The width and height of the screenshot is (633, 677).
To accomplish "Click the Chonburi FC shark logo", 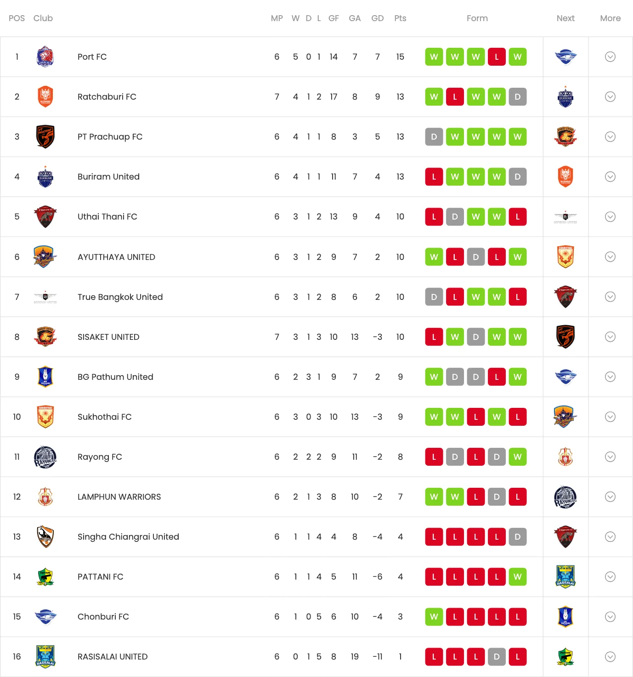I will coord(45,616).
